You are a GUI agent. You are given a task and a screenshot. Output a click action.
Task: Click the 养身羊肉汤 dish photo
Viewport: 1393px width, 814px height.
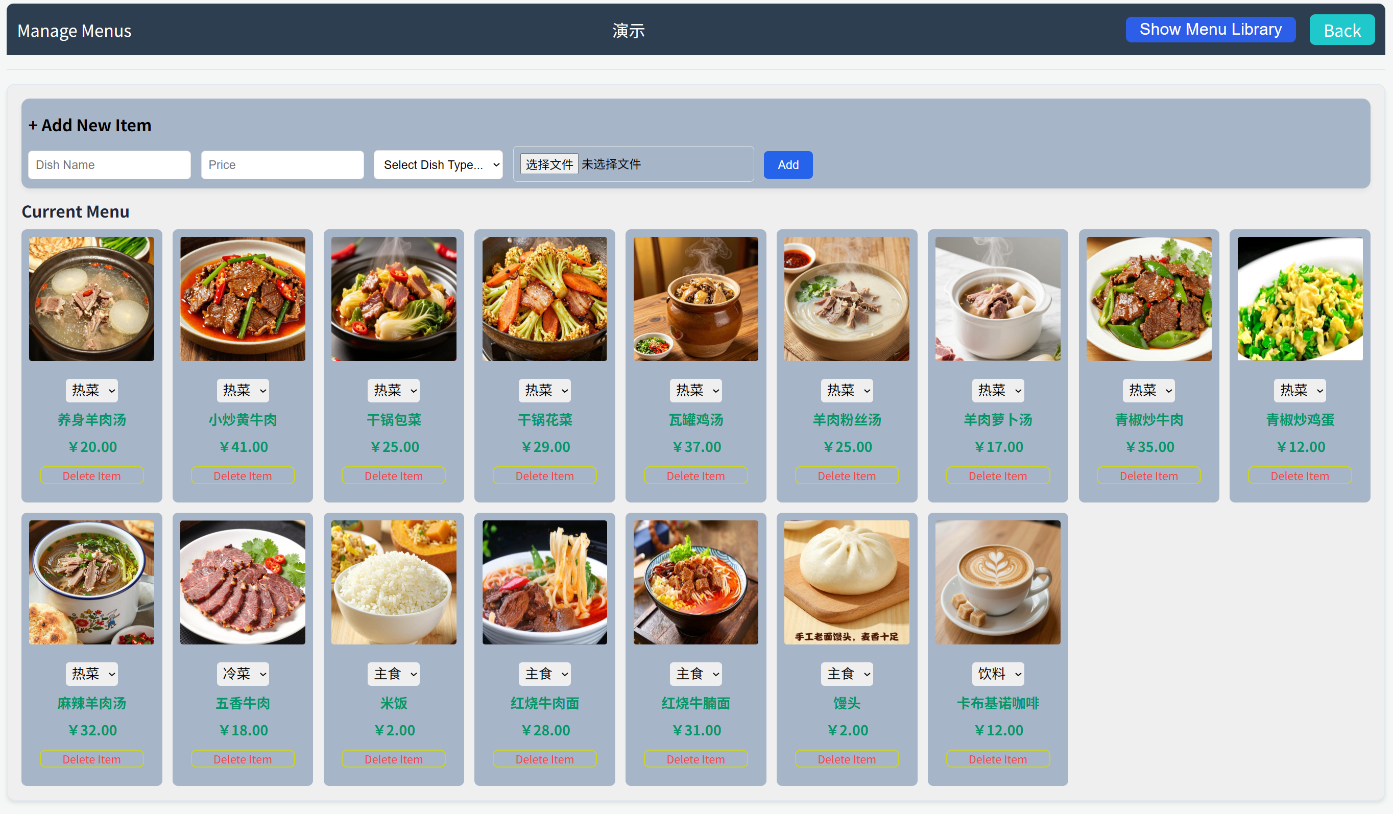click(91, 299)
